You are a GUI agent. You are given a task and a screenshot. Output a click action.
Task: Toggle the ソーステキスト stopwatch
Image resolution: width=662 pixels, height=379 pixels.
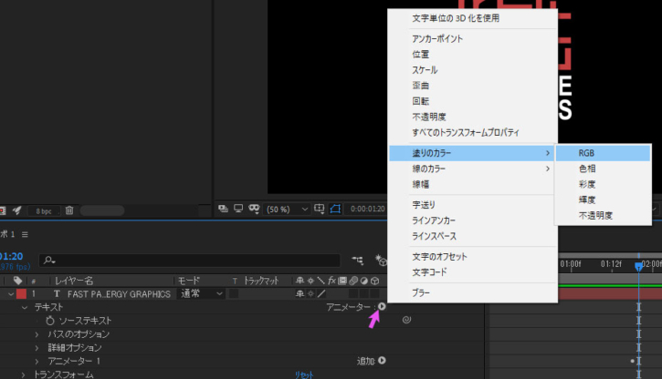pos(49,321)
